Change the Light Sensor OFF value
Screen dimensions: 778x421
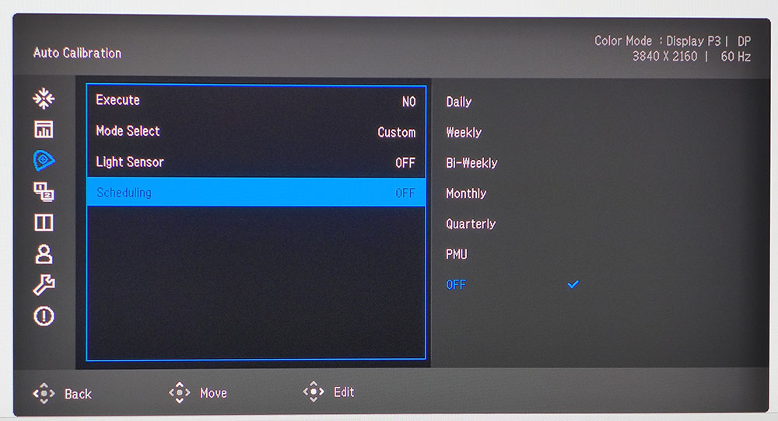pos(405,163)
